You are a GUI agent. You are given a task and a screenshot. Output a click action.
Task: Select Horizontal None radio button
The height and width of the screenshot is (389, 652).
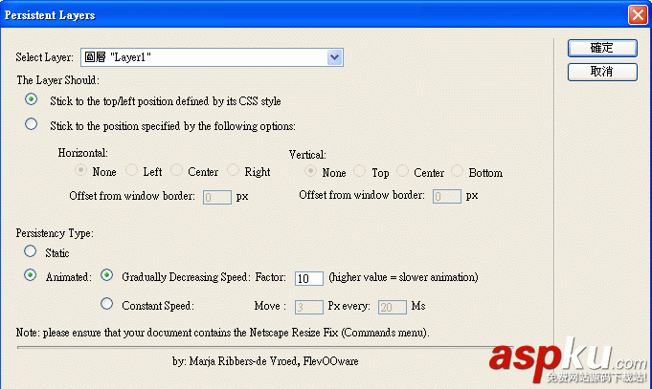80,170
